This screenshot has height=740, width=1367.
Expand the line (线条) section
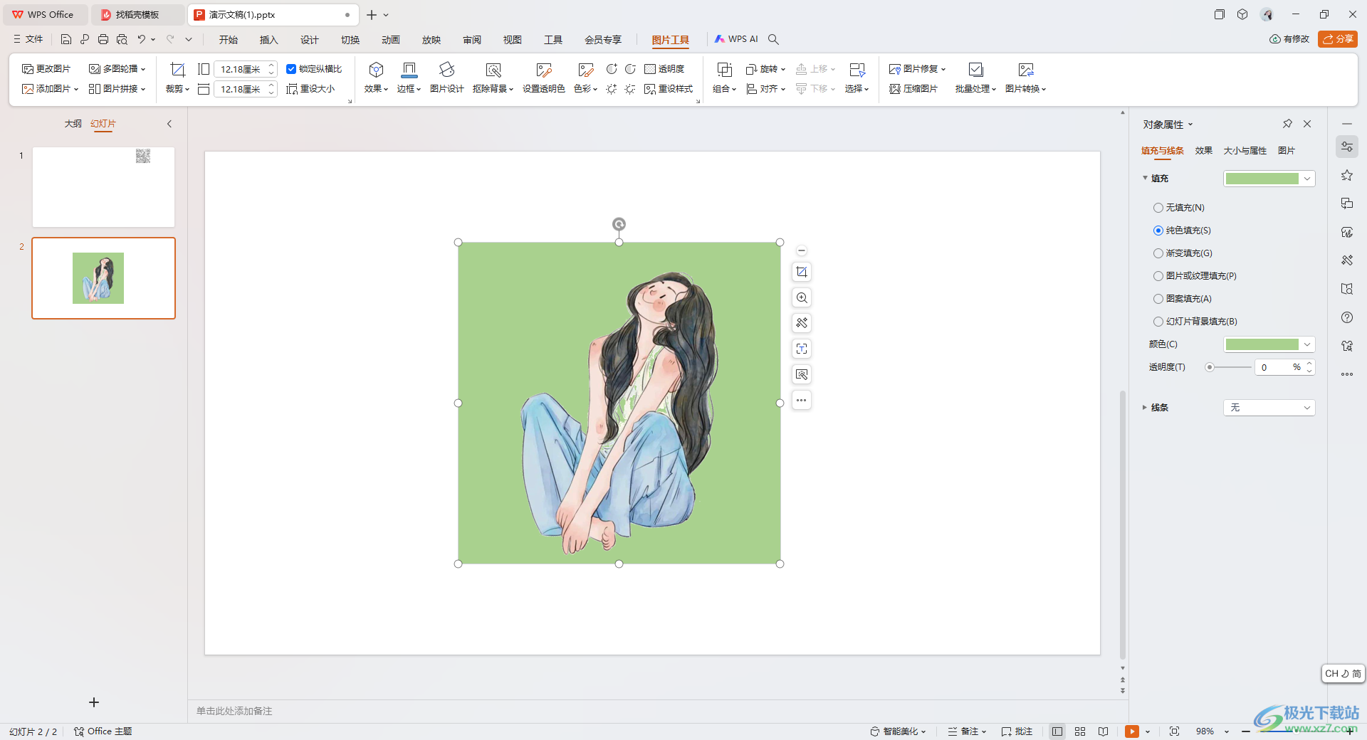coord(1145,408)
